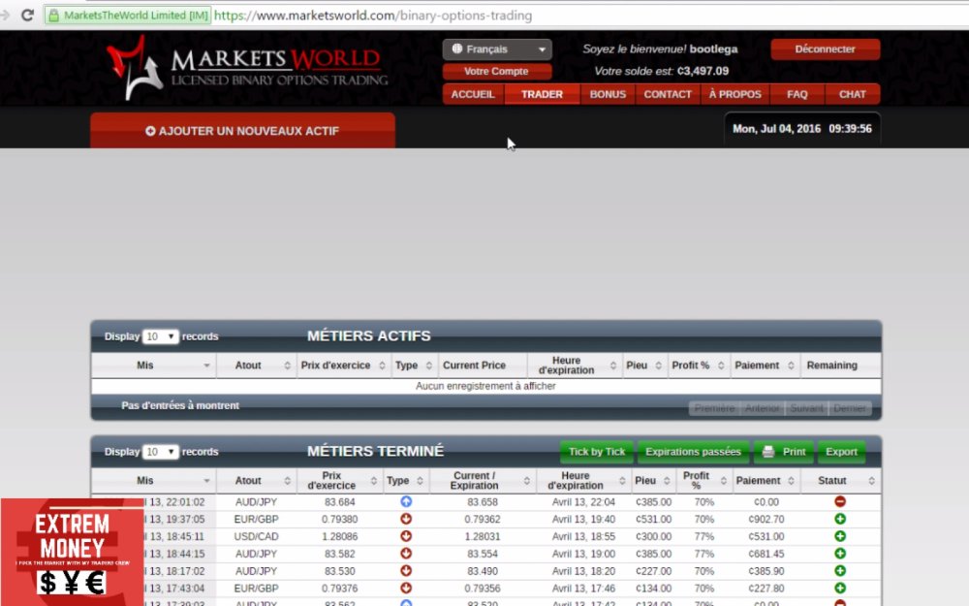Click the red loss status icon for 22:04 trade
Screen dimensions: 969x606
coord(840,501)
